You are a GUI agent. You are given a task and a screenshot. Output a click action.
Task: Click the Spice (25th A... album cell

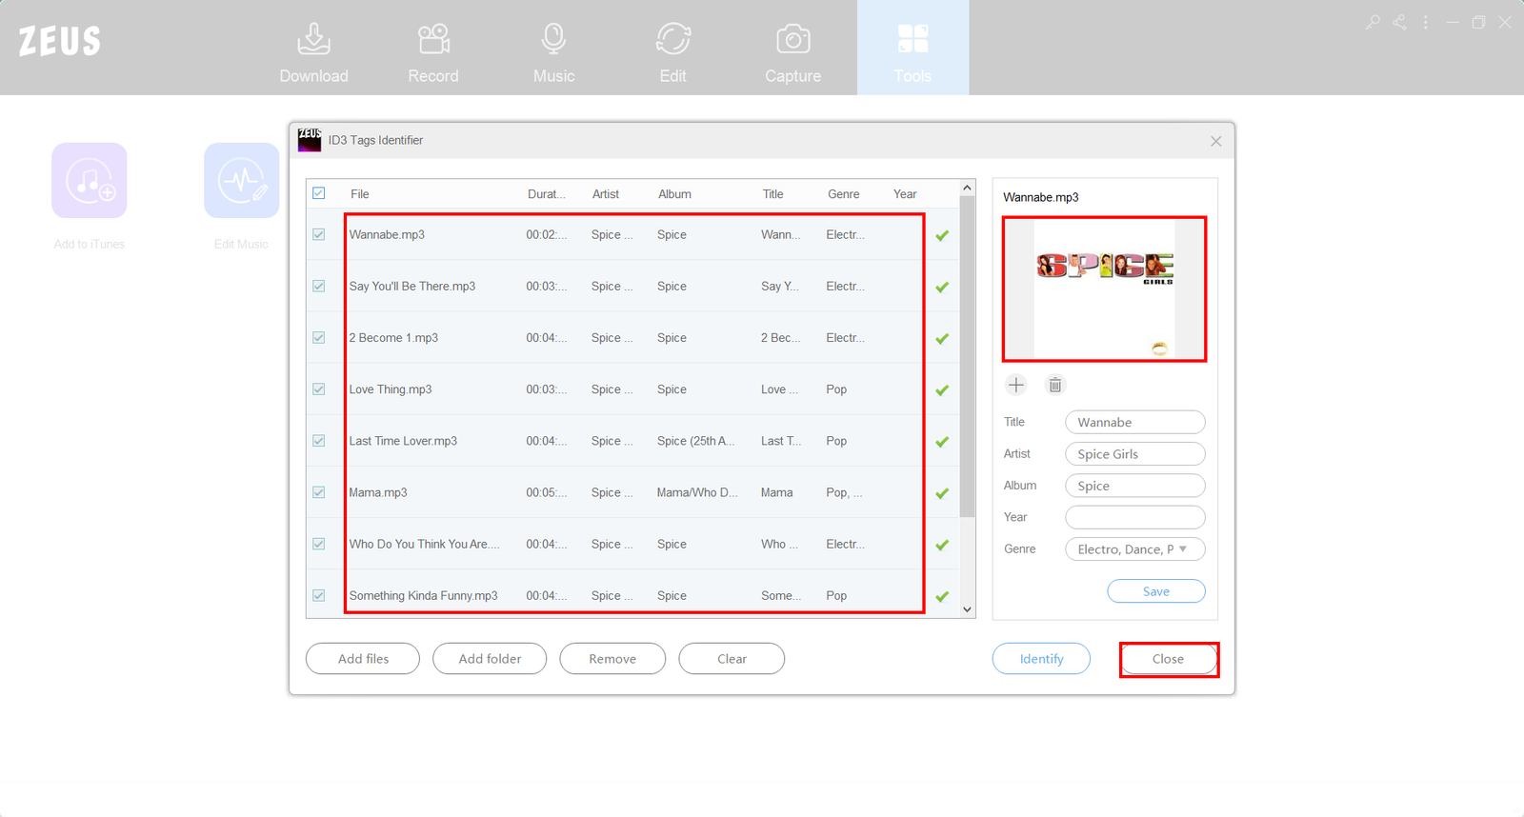click(x=695, y=441)
